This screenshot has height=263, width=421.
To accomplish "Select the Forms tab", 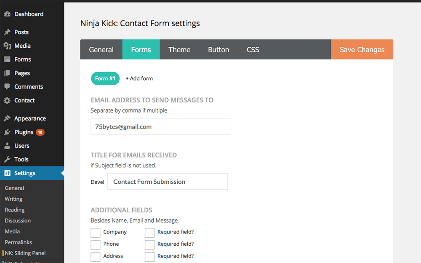I will [x=141, y=49].
